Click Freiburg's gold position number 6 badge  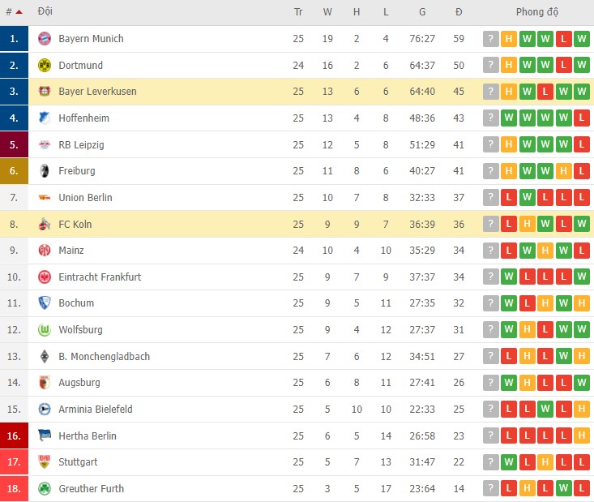pyautogui.click(x=14, y=171)
